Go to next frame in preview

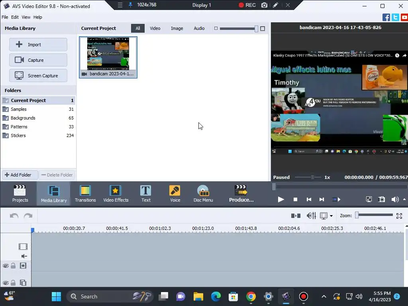coord(322,200)
